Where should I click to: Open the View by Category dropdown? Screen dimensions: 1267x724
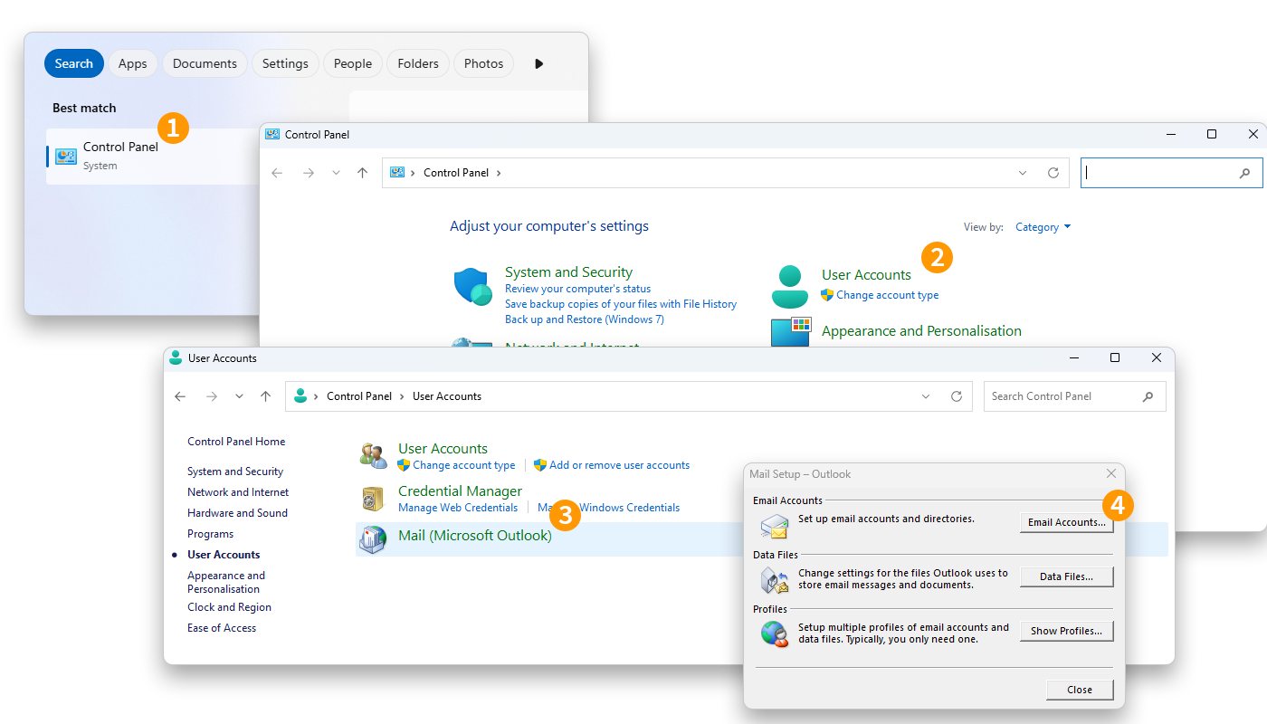(1042, 227)
